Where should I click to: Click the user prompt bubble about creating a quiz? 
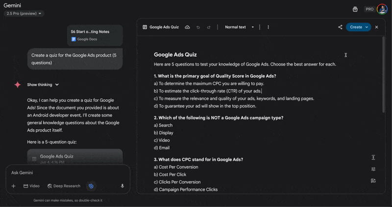75,59
